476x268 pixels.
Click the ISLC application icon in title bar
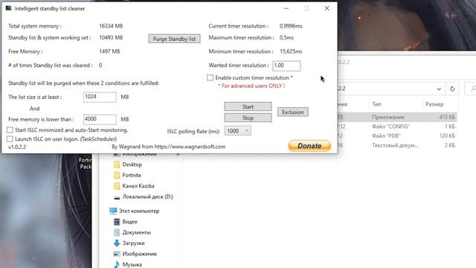click(x=8, y=8)
